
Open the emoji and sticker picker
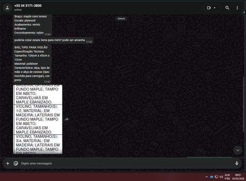[16, 163]
